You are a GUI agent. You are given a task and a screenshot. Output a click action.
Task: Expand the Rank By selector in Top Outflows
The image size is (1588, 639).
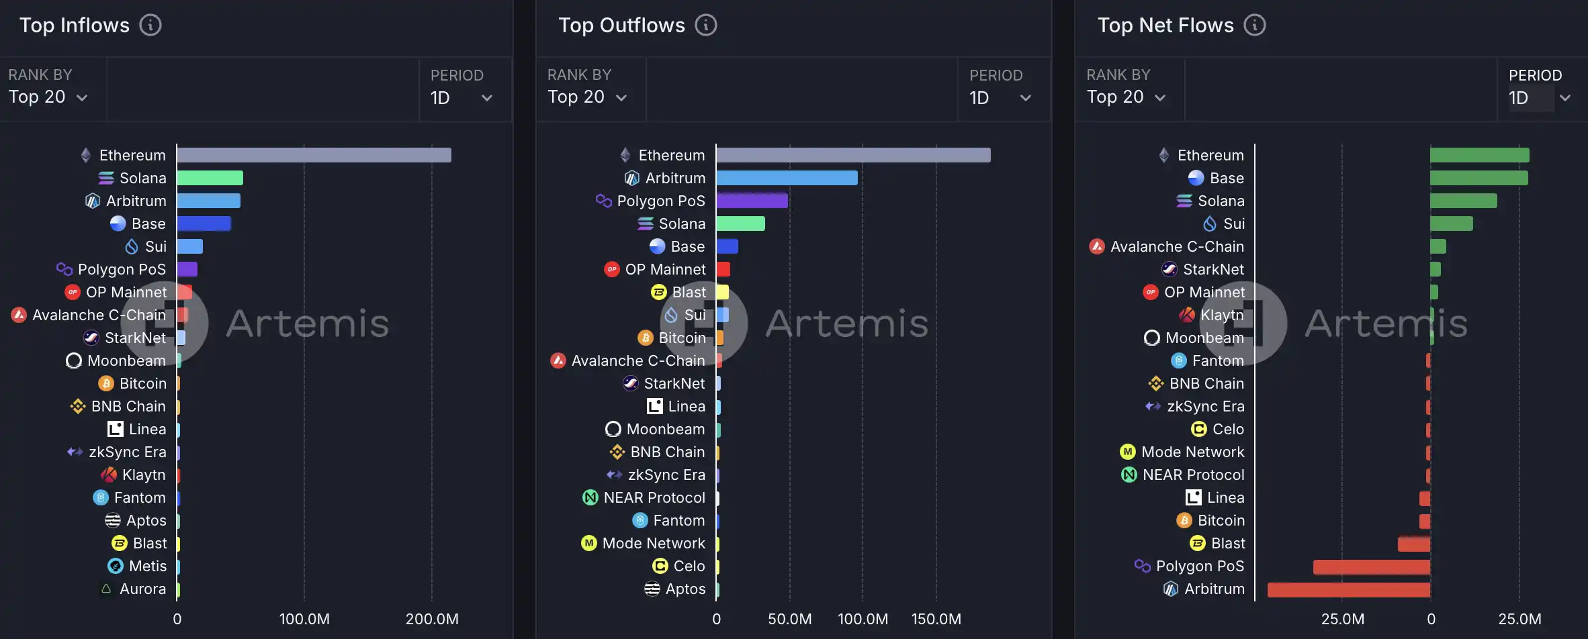coord(587,97)
